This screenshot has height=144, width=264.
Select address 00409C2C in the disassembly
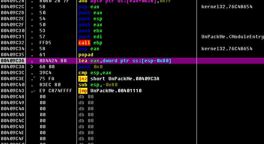13,7
